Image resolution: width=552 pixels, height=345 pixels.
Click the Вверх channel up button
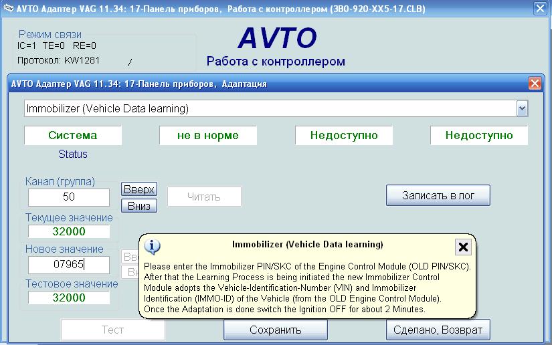[139, 189]
